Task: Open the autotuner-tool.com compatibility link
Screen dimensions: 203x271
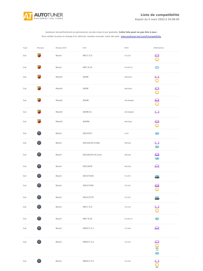Action: coord(141,36)
